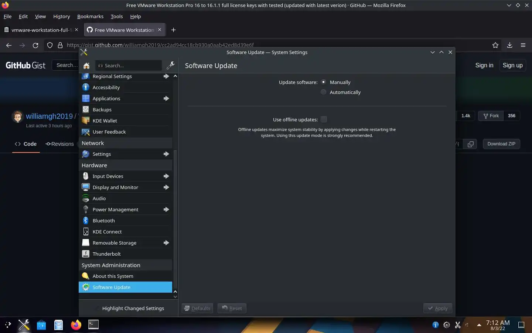Click the Defaults button
532x333 pixels.
pos(197,308)
